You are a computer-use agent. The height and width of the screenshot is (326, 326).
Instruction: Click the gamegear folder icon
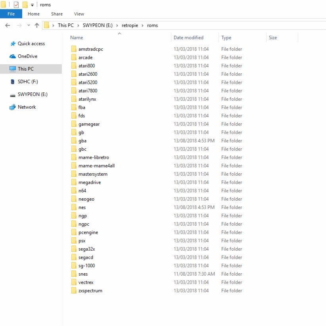(x=74, y=124)
